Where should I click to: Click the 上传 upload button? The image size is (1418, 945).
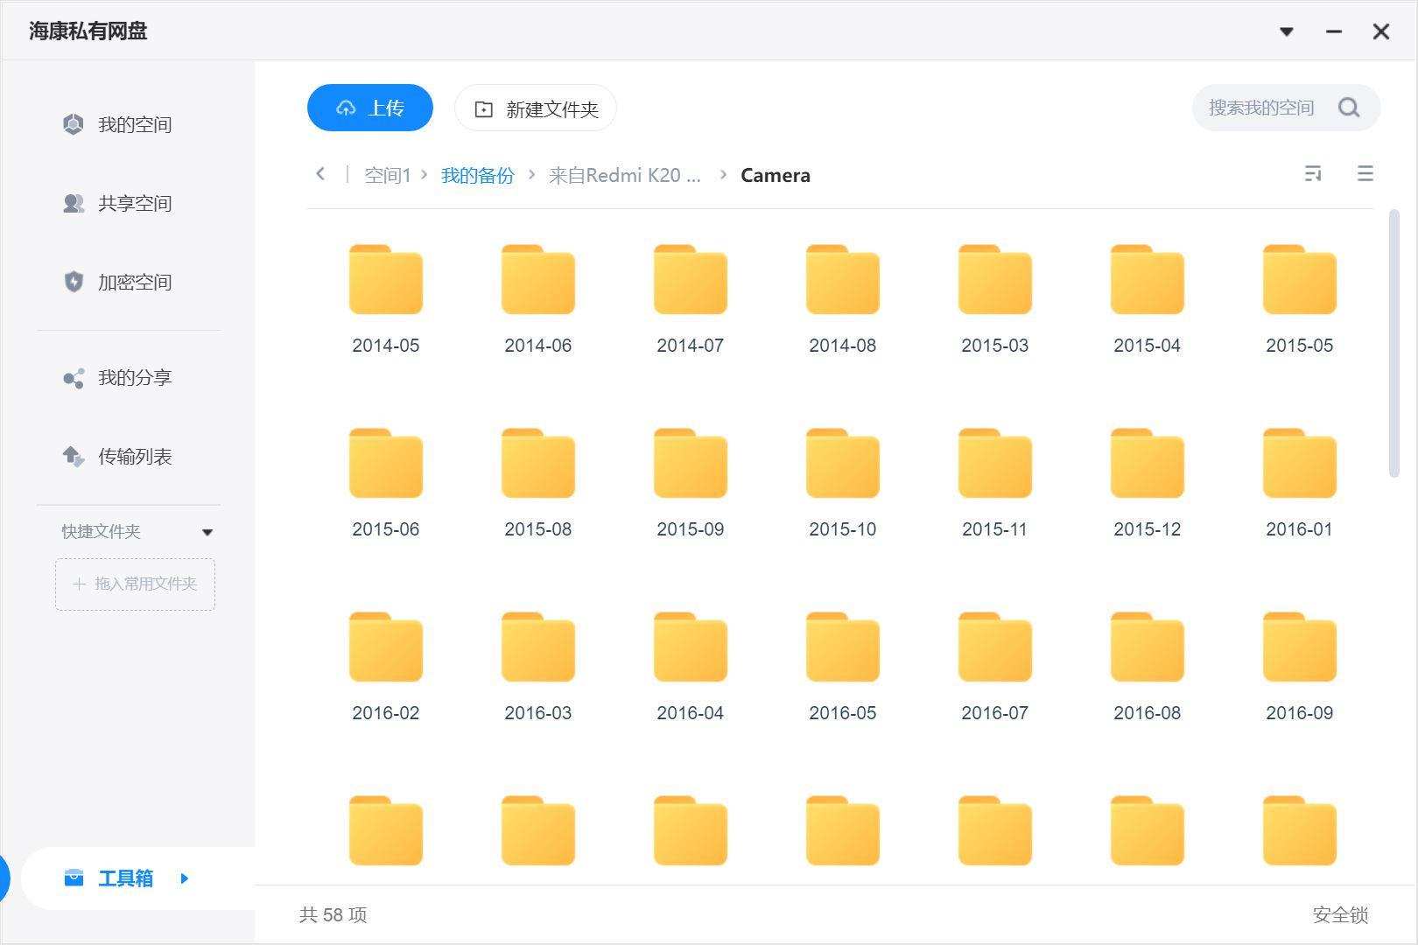[x=369, y=107]
